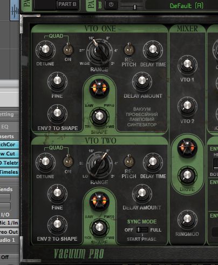
Task: Toggle the Part B power button
Action: 111,4
